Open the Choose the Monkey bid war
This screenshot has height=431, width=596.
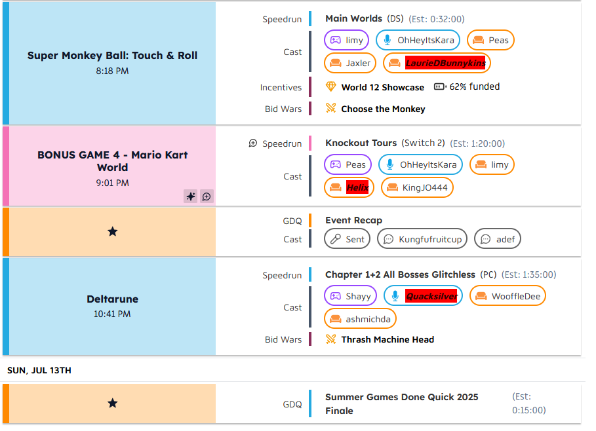(383, 109)
